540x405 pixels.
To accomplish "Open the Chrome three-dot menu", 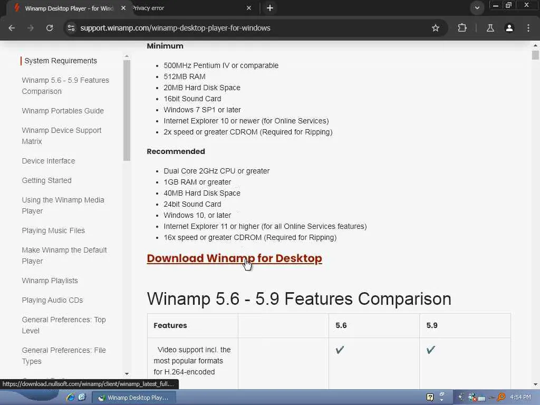I will pos(528,28).
